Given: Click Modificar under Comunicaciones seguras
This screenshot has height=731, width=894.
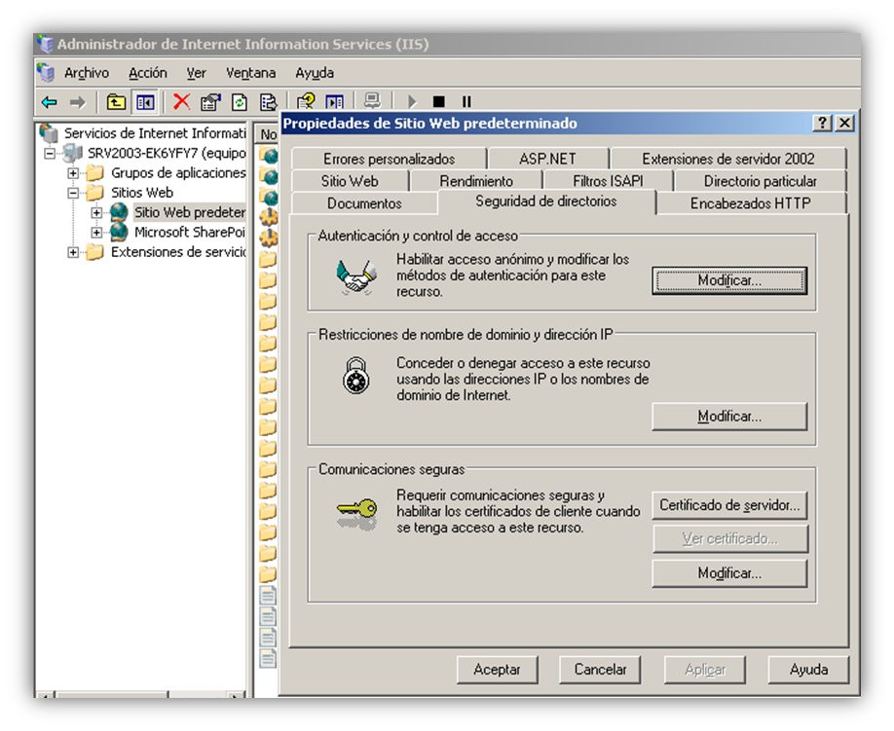Looking at the screenshot, I should pos(729,573).
